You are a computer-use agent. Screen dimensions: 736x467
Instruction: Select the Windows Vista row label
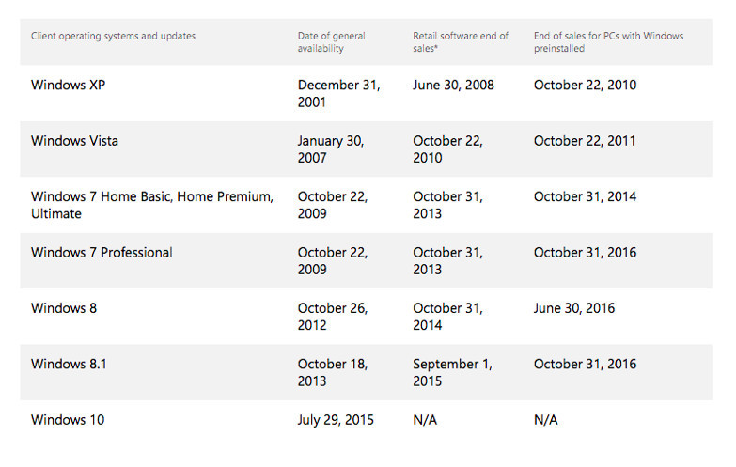(x=74, y=141)
